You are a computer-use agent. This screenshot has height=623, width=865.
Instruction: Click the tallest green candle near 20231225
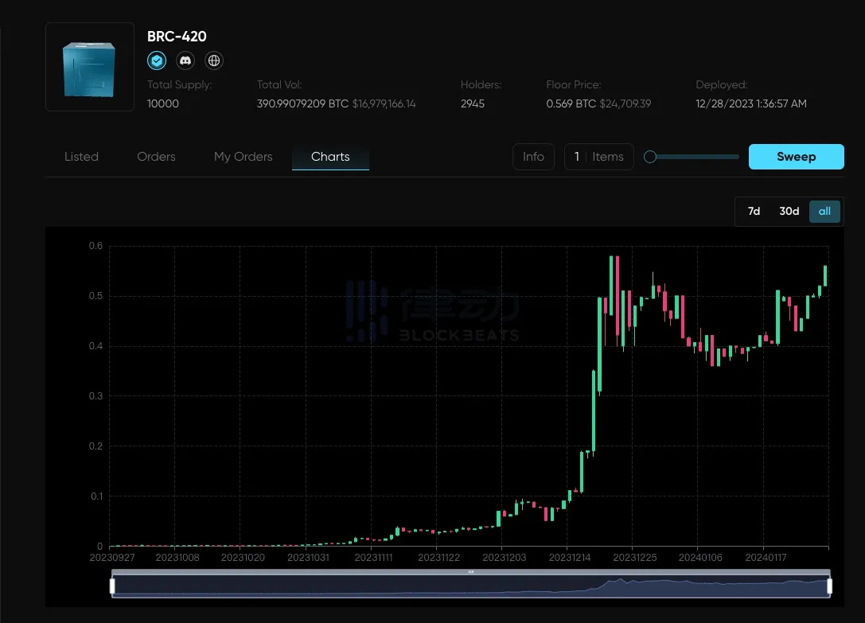pyautogui.click(x=610, y=286)
